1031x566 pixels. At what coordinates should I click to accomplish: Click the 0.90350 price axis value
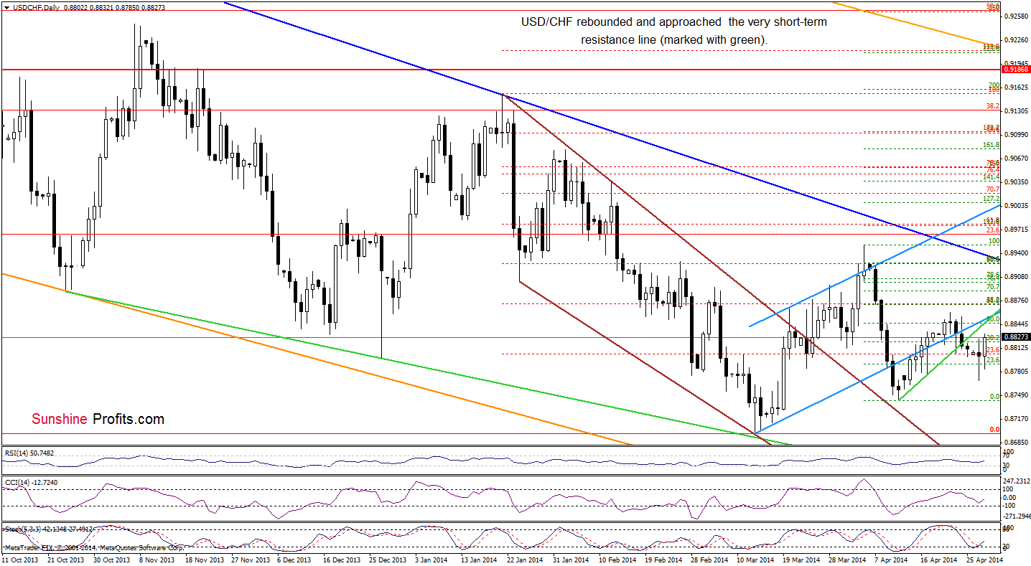tap(1015, 182)
